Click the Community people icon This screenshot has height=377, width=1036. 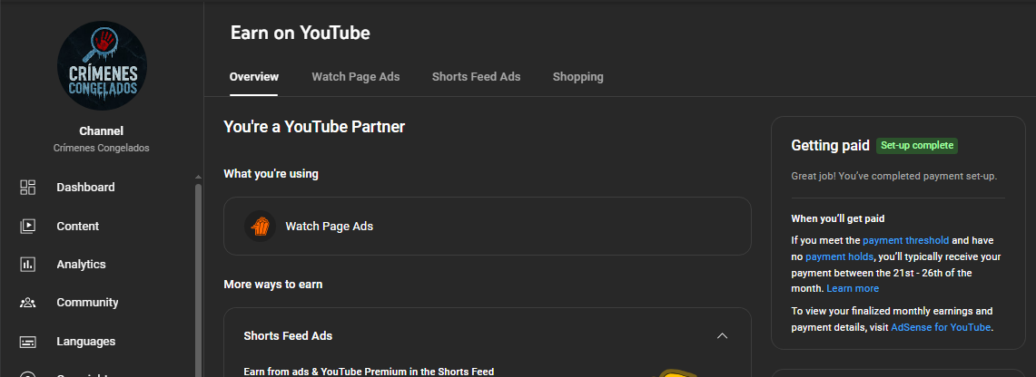click(x=28, y=303)
